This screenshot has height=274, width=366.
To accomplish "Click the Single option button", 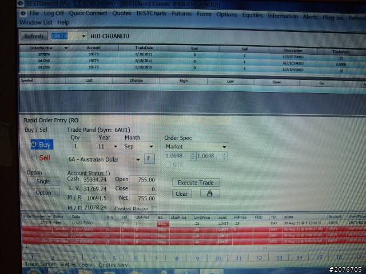I will [x=43, y=182].
